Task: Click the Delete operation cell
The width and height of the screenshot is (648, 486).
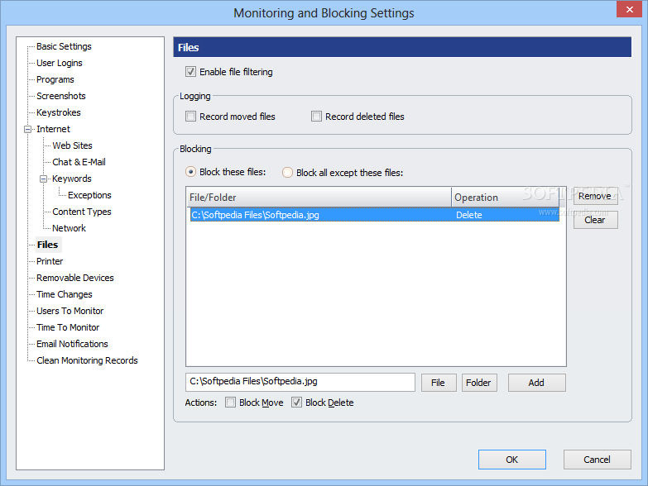Action: (469, 215)
